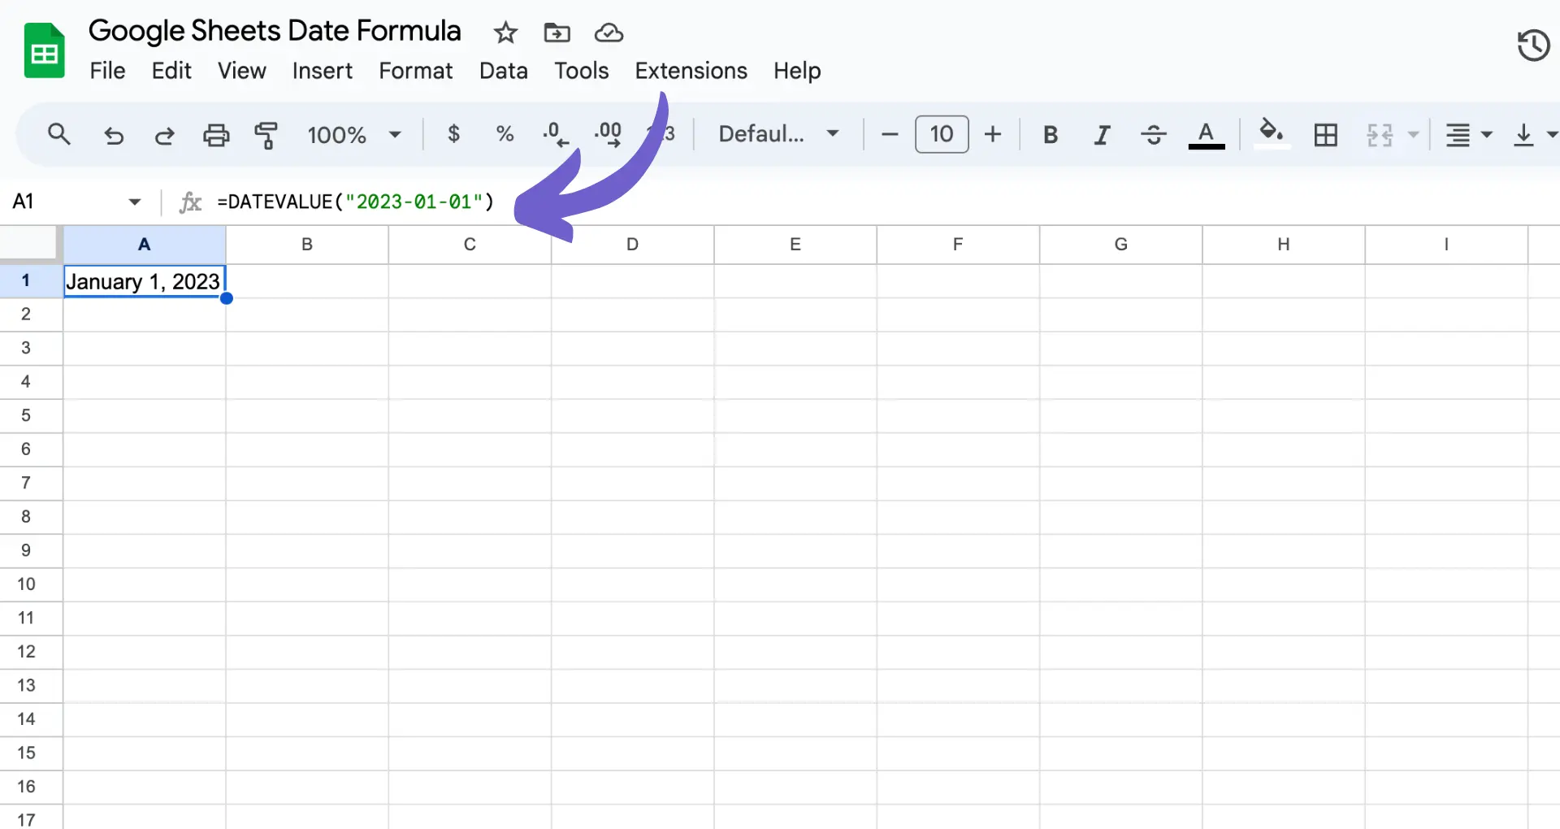This screenshot has height=829, width=1560.
Task: Open the View menu
Action: 241,71
